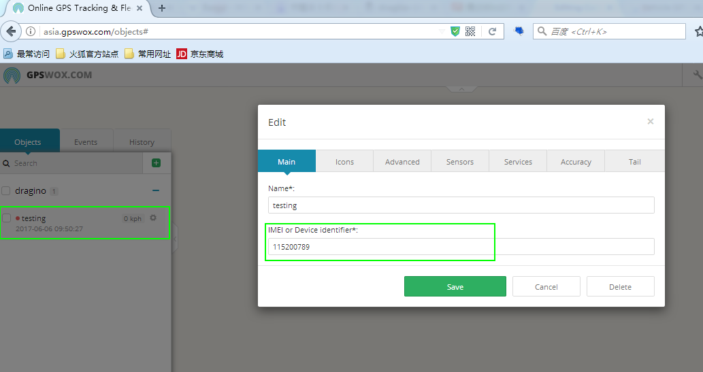Open the site information icon
The width and height of the screenshot is (703, 372).
[x=31, y=31]
